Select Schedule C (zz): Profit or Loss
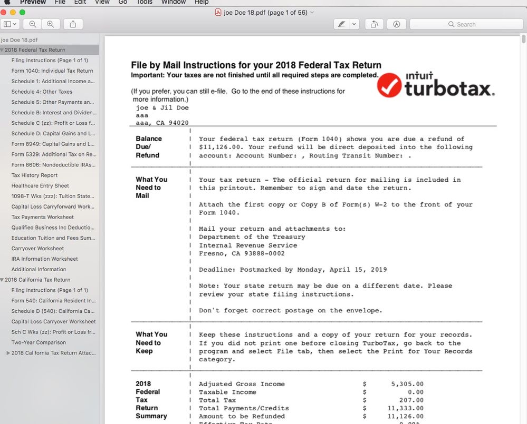This screenshot has height=424, width=527. pyautogui.click(x=53, y=123)
